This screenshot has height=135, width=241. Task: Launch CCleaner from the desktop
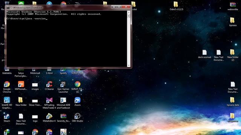[49, 85]
